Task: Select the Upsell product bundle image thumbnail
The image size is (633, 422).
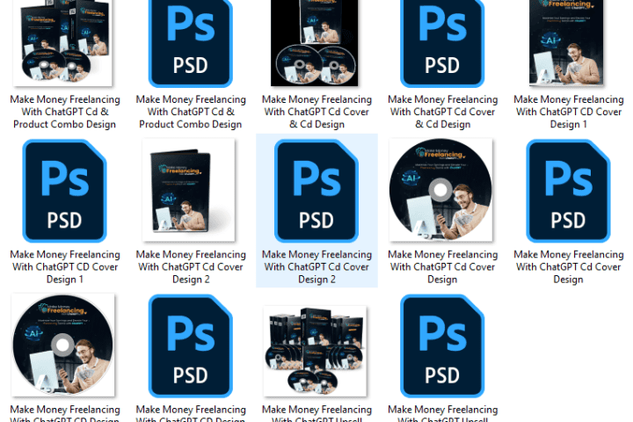Action: point(315,351)
